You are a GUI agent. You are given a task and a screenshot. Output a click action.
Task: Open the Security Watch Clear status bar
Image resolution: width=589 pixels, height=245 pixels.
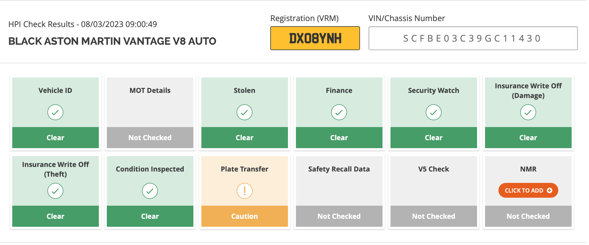[x=434, y=138]
